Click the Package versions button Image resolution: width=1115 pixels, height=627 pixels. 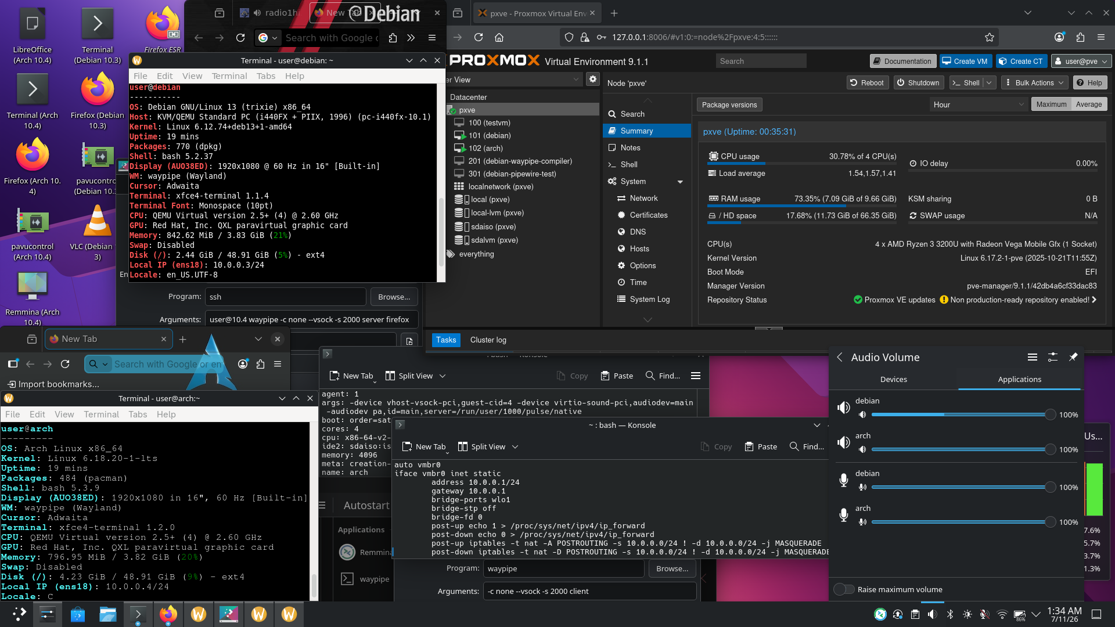[729, 105]
